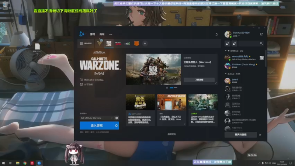Open the Windows notification center
The image size is (295, 166).
291,163
